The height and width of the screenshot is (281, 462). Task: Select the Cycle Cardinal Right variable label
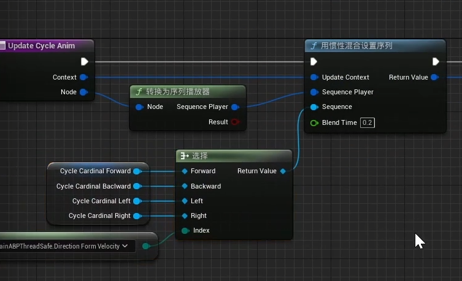(x=99, y=215)
